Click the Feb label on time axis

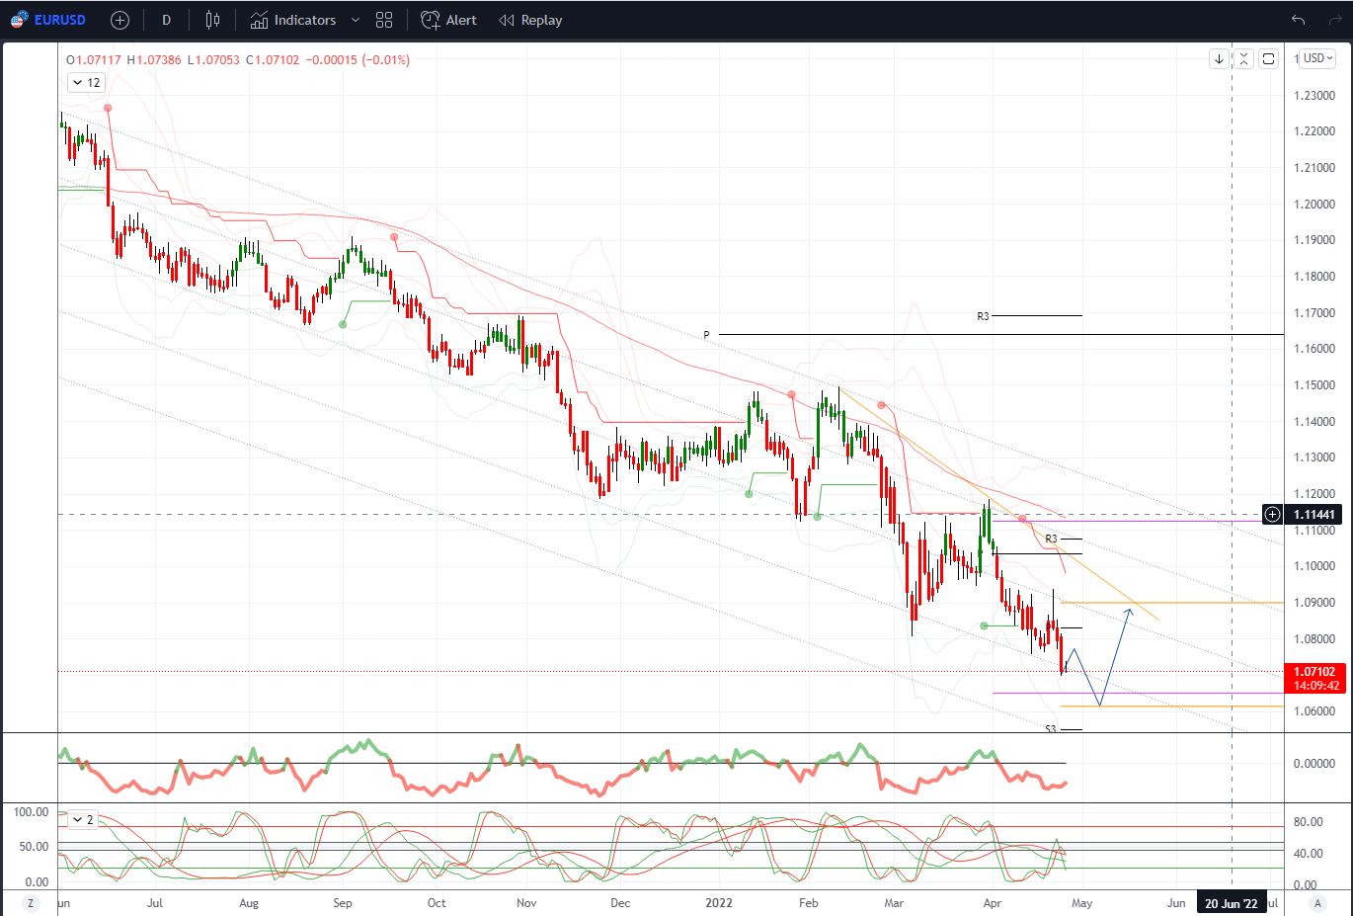pyautogui.click(x=809, y=903)
